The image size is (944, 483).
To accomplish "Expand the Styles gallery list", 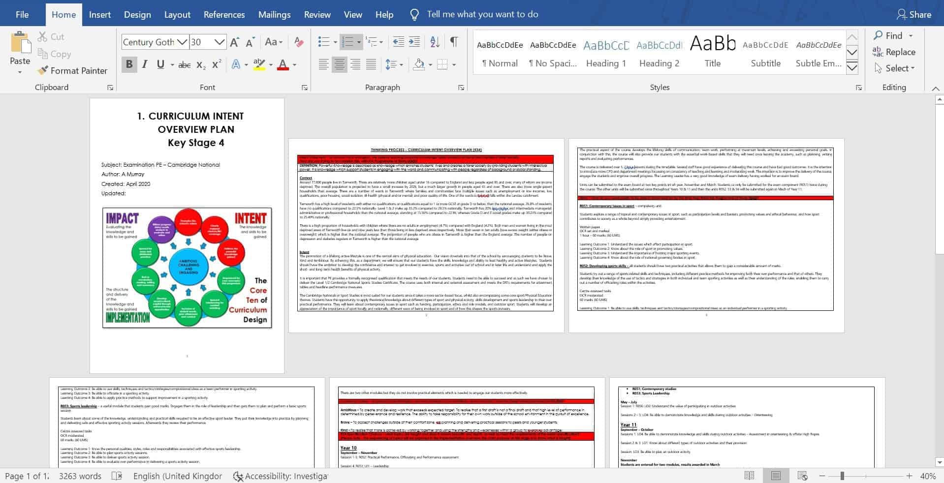I will 852,68.
